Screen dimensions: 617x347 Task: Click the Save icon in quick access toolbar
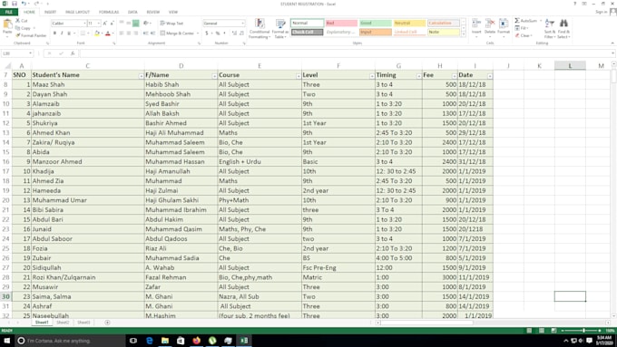(x=15, y=4)
